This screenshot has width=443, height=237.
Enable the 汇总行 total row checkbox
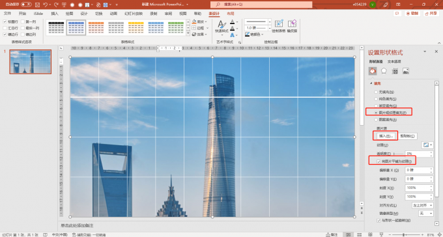pyautogui.click(x=5, y=28)
